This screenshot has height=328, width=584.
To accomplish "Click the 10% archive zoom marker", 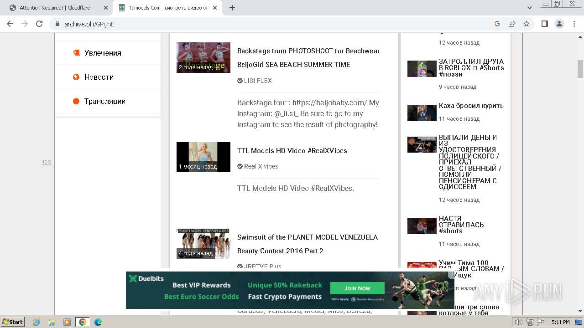I will click(x=47, y=162).
